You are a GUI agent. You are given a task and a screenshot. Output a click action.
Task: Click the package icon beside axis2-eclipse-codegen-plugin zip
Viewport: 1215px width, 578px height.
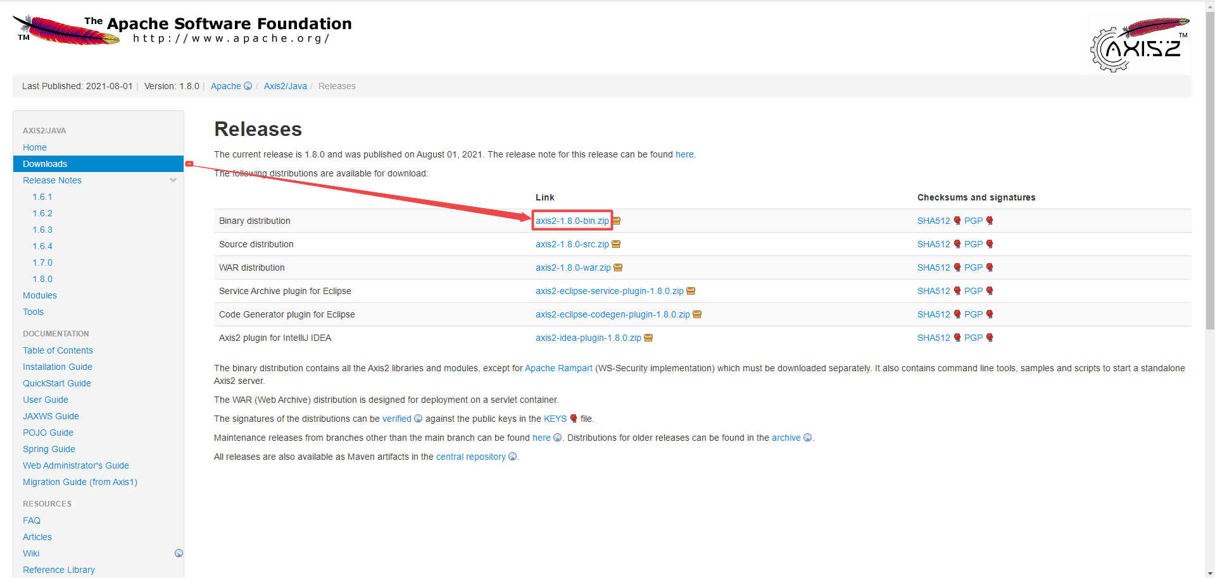(697, 314)
